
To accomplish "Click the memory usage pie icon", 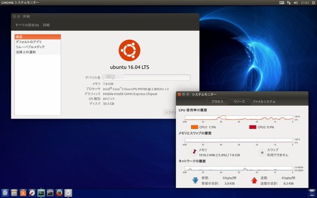I will [x=194, y=152].
